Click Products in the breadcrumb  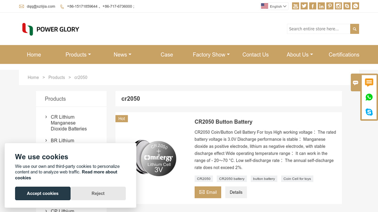point(57,77)
